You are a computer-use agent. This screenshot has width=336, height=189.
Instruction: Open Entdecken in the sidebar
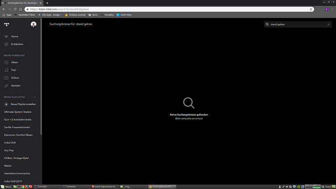pos(17,44)
